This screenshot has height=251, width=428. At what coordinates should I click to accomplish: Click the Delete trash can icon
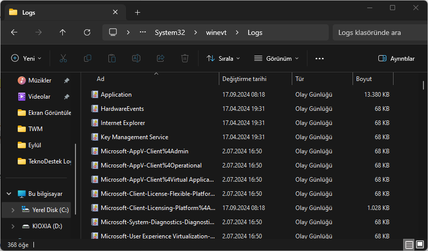click(x=185, y=58)
